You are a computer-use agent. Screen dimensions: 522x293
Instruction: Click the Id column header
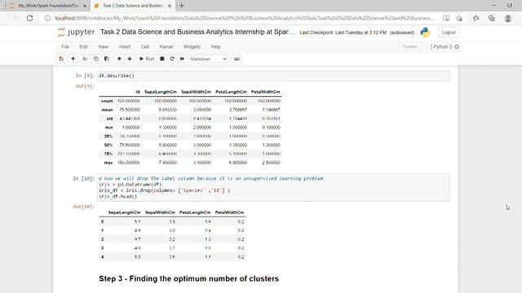pyautogui.click(x=138, y=92)
